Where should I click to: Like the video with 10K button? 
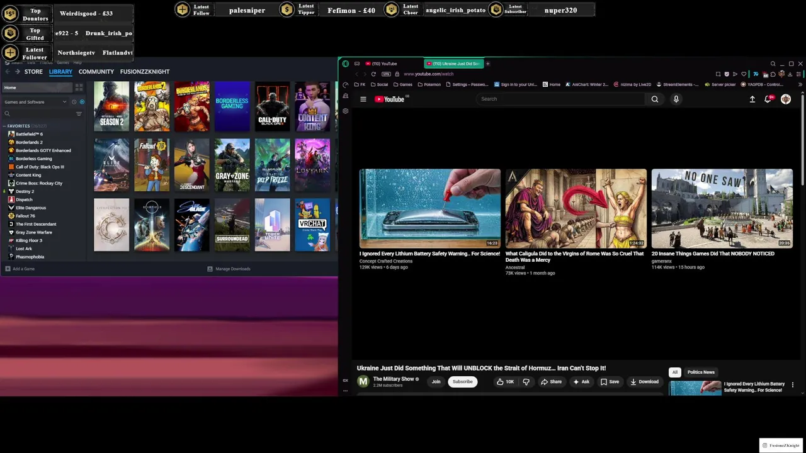point(504,381)
